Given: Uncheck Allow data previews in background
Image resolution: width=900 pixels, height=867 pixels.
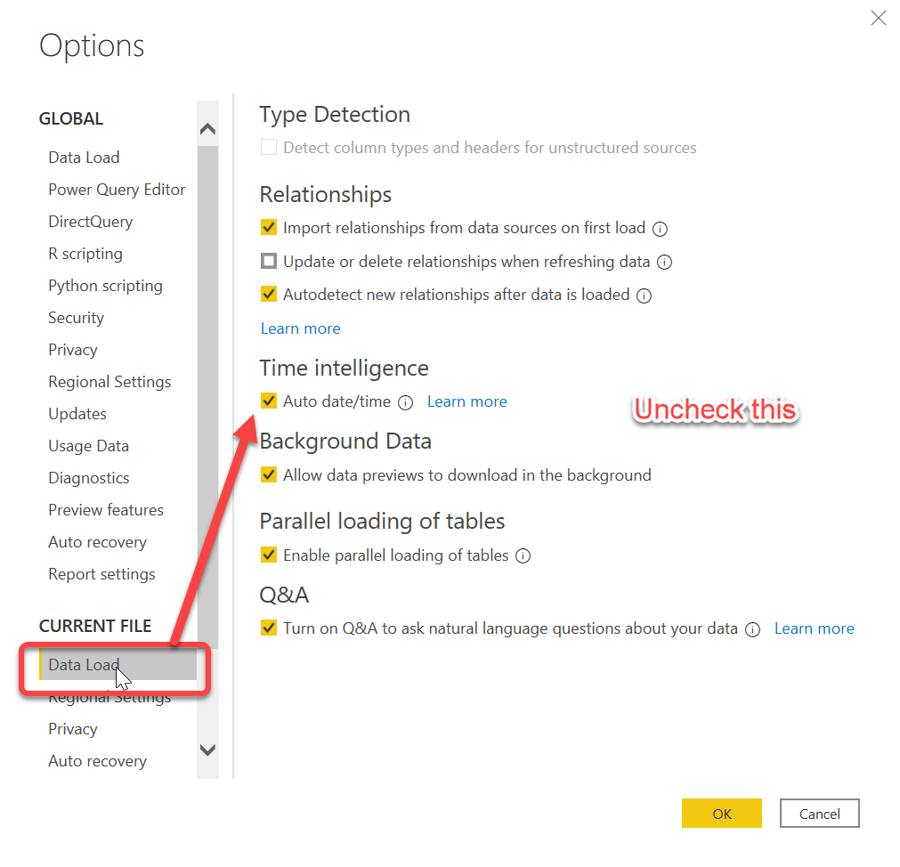Looking at the screenshot, I should tap(269, 474).
